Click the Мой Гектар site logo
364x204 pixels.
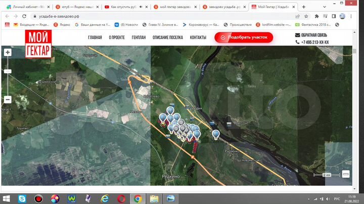click(x=38, y=43)
